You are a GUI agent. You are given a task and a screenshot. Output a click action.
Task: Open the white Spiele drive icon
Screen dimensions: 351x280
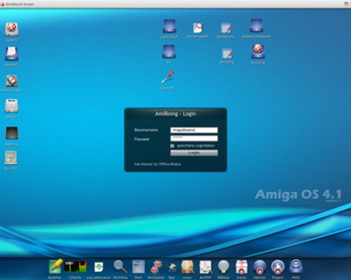pyautogui.click(x=12, y=106)
